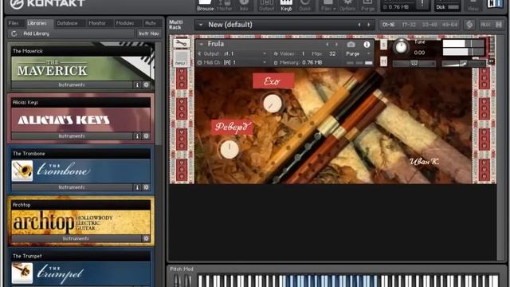Open instrument edit mode wrench
Viewport: 510px width, 287px height.
tap(181, 43)
